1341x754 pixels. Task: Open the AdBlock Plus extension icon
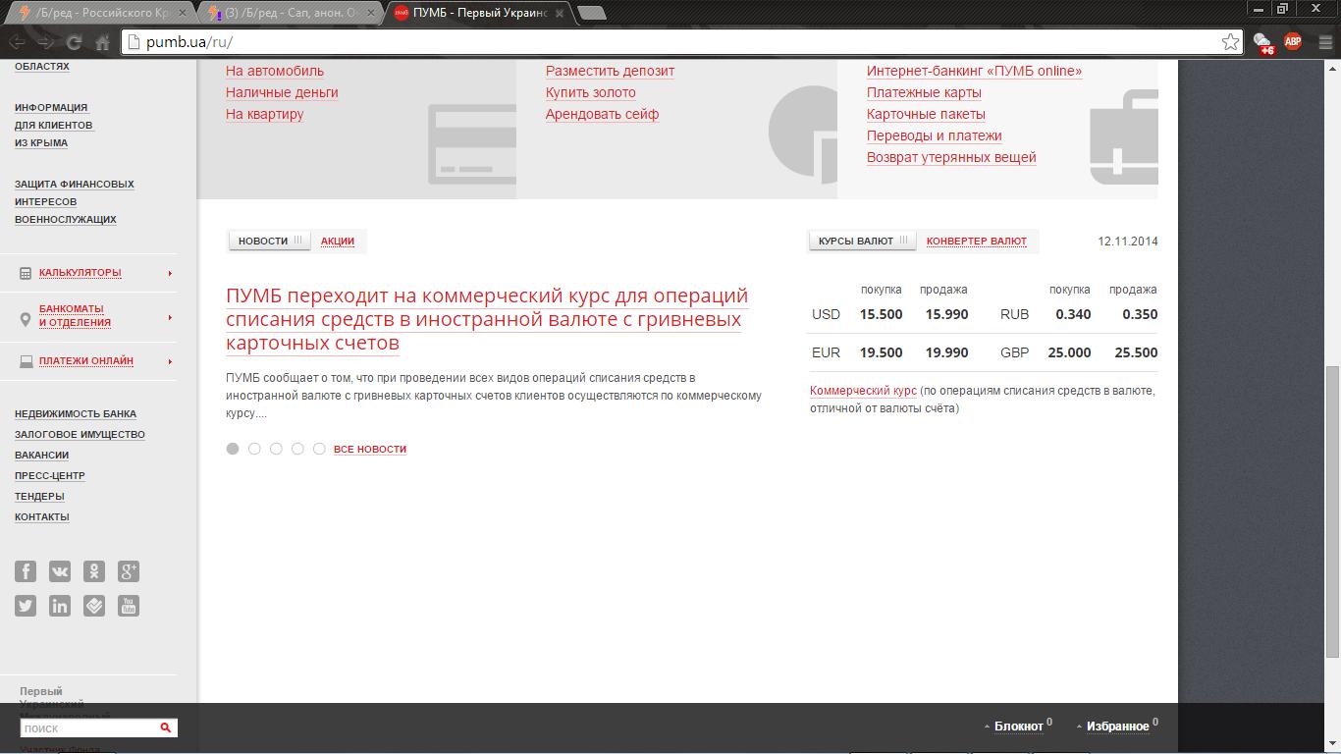point(1293,41)
